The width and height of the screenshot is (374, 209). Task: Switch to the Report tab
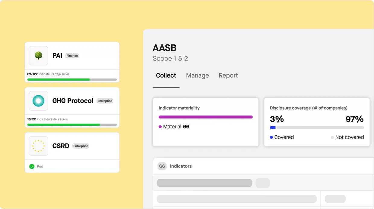pos(228,75)
